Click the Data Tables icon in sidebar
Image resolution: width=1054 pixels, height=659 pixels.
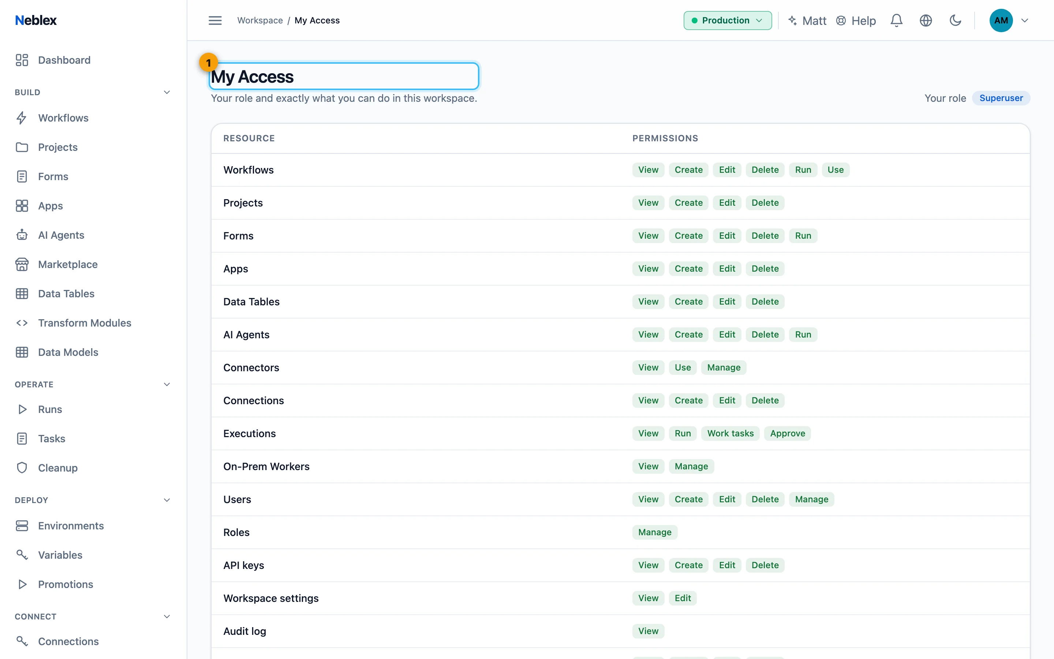coord(22,294)
